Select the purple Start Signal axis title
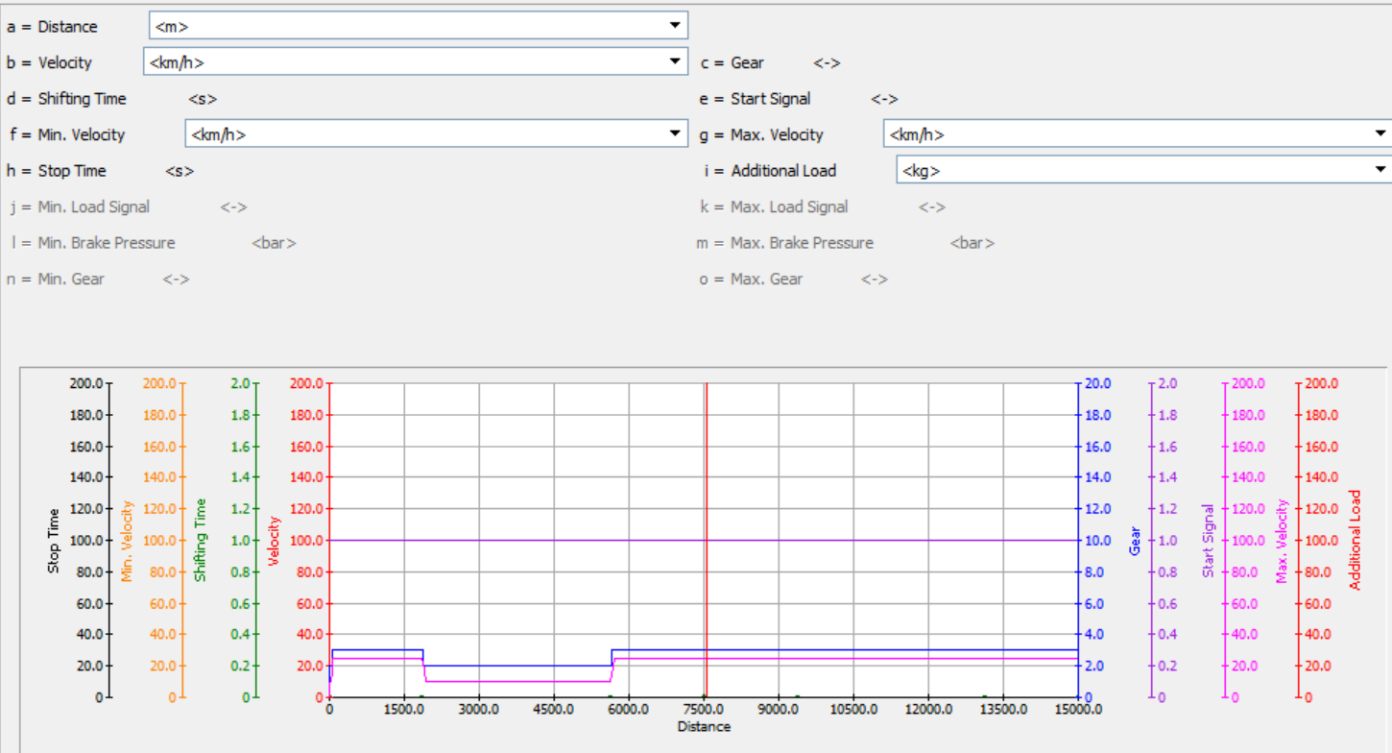This screenshot has width=1392, height=753. [1208, 541]
